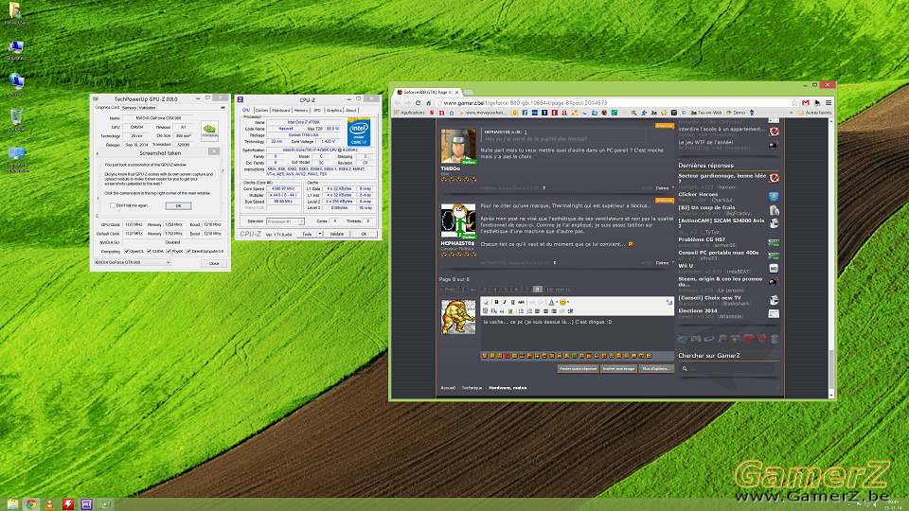This screenshot has height=511, width=909.
Task: Switch to the Sensors tab in GPU-Z
Action: [x=129, y=108]
